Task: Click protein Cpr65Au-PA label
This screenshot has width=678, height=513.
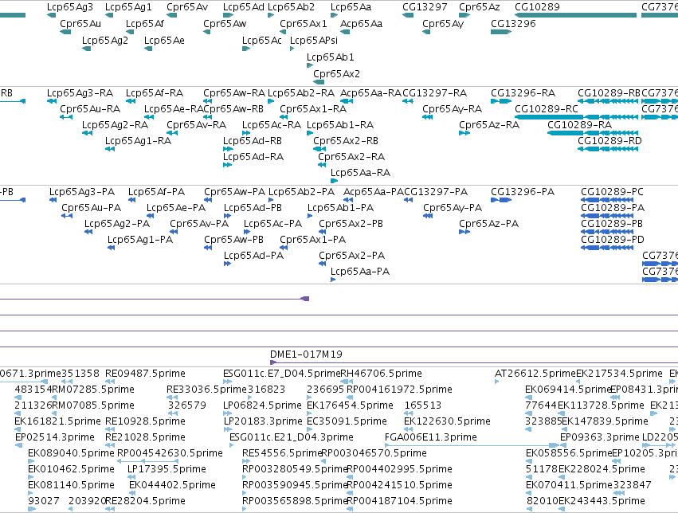Action: tap(92, 208)
